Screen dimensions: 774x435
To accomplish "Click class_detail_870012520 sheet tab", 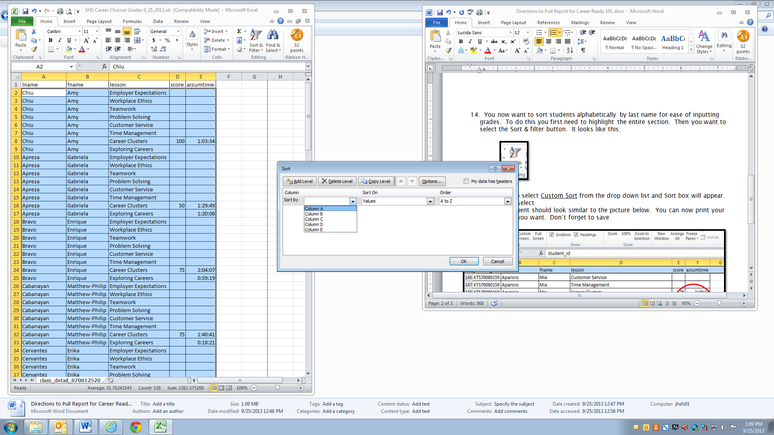I will click(x=70, y=380).
